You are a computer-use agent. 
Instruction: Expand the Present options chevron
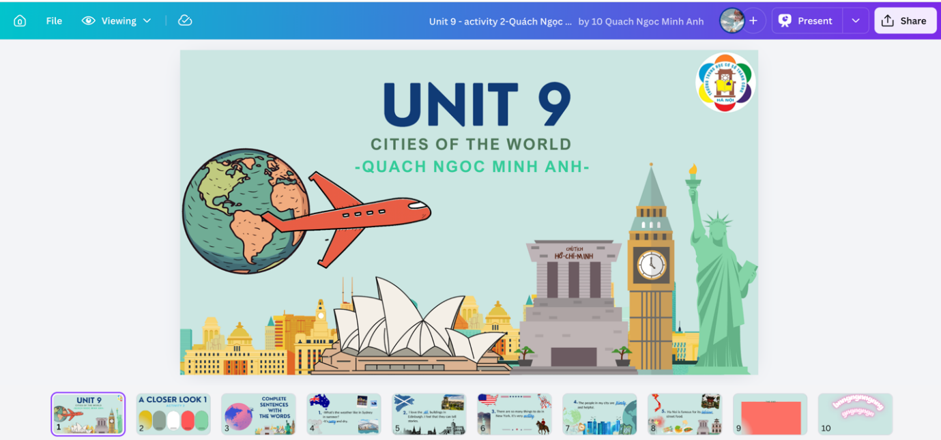[x=856, y=20]
